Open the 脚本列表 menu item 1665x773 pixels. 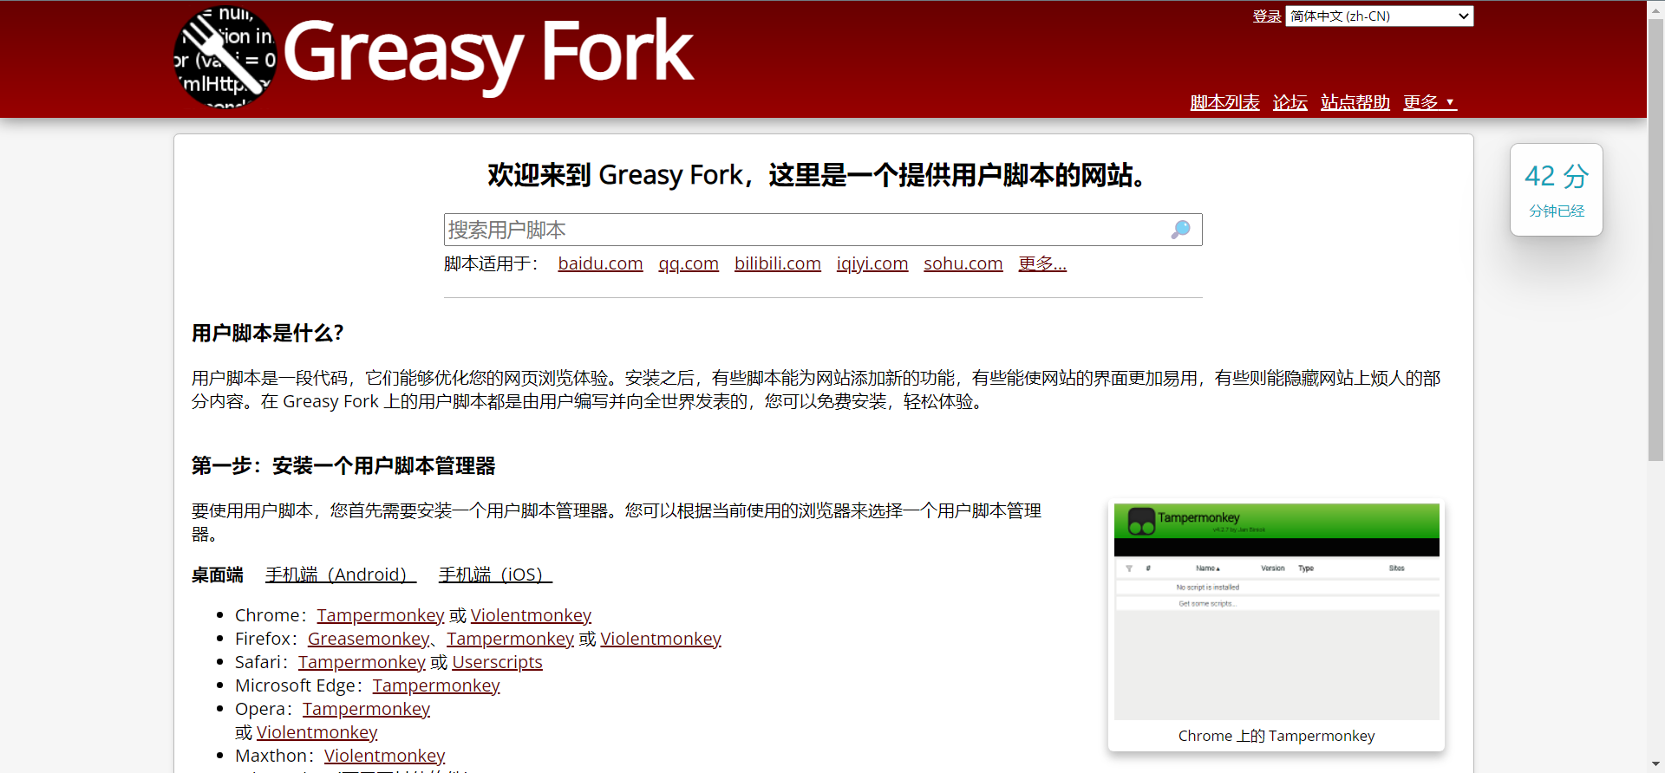click(x=1224, y=102)
